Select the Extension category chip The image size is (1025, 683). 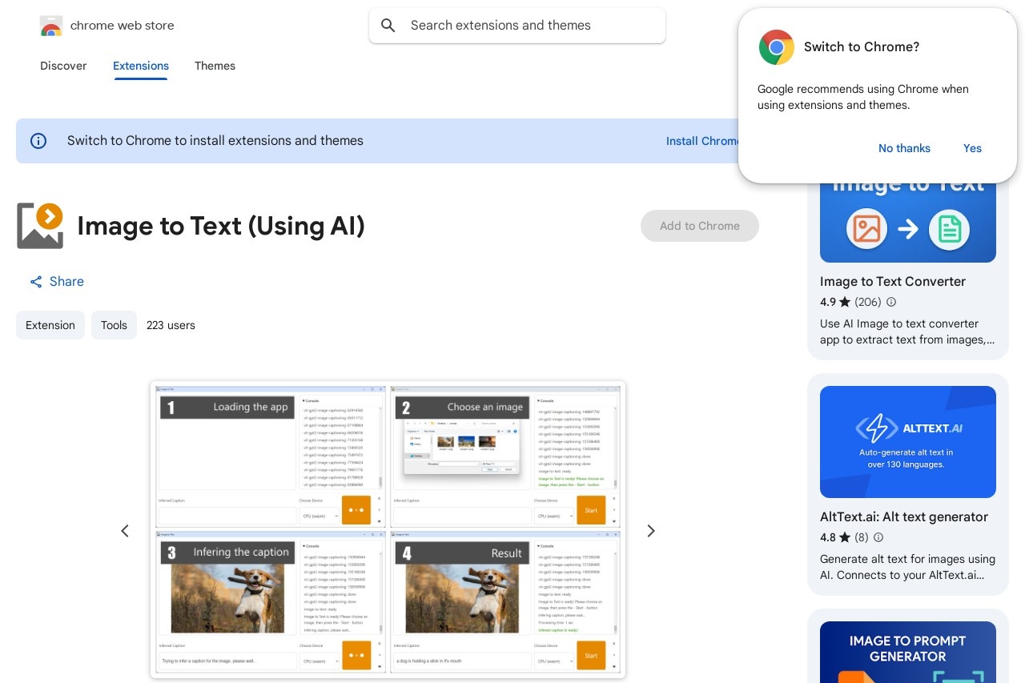click(50, 325)
